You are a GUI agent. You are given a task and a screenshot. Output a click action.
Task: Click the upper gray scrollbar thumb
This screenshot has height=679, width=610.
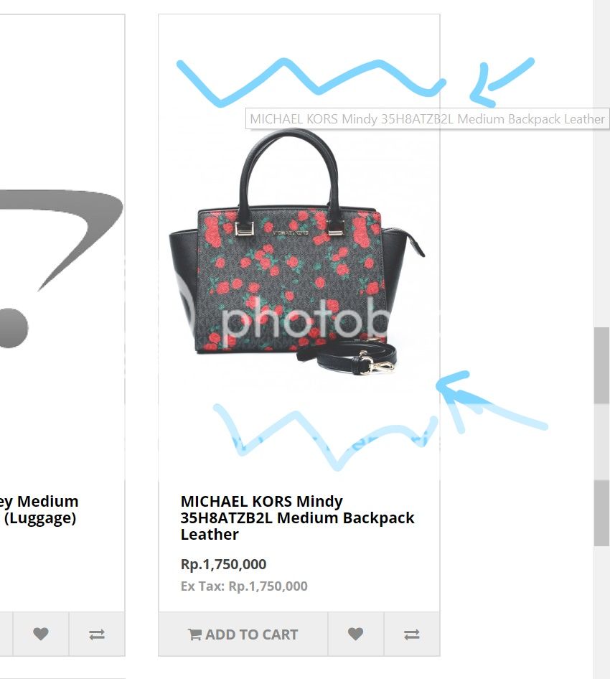601,365
